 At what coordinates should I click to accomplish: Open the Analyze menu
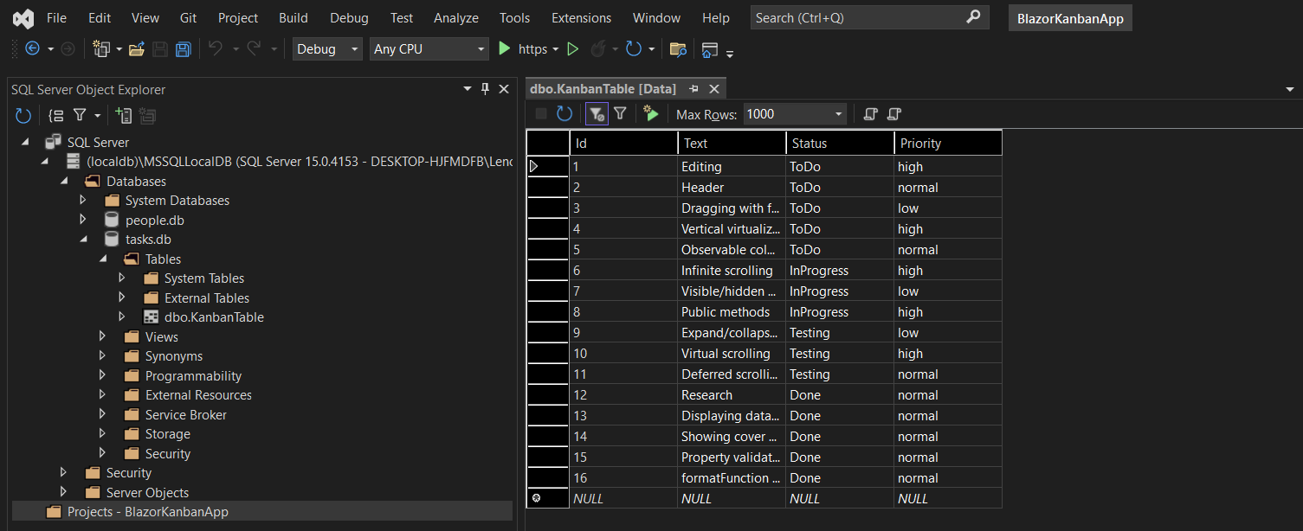point(456,17)
